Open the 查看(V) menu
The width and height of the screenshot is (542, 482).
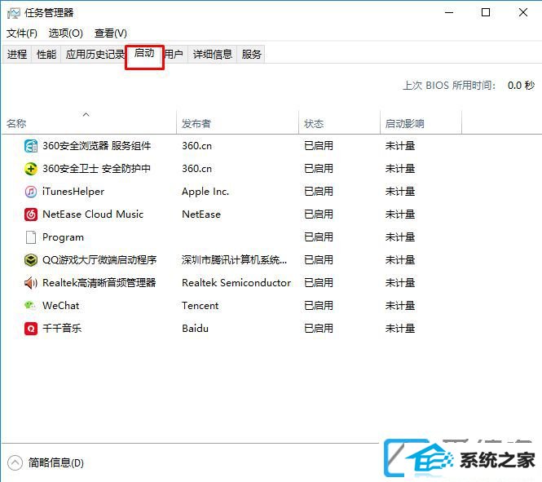(x=111, y=33)
